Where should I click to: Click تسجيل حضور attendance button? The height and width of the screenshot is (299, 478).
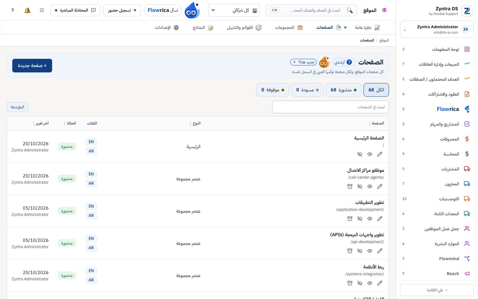(x=122, y=10)
